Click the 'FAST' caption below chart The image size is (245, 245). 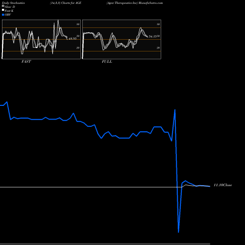26,62
